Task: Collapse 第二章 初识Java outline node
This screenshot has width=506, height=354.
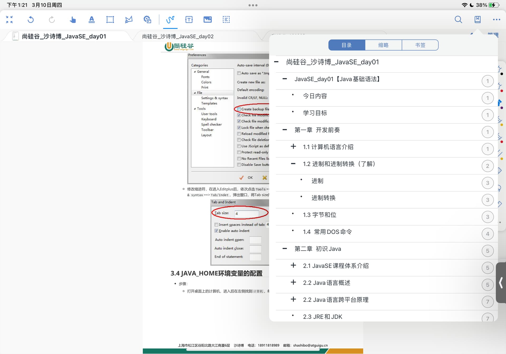Action: [285, 249]
